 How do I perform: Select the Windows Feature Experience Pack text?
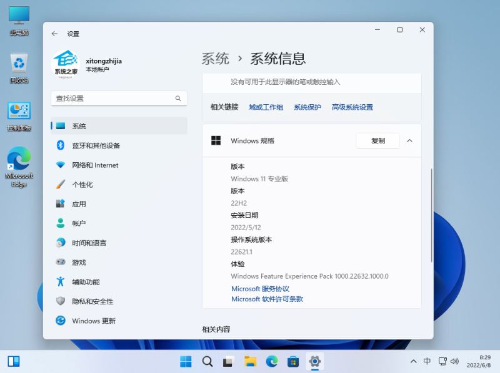tap(309, 276)
